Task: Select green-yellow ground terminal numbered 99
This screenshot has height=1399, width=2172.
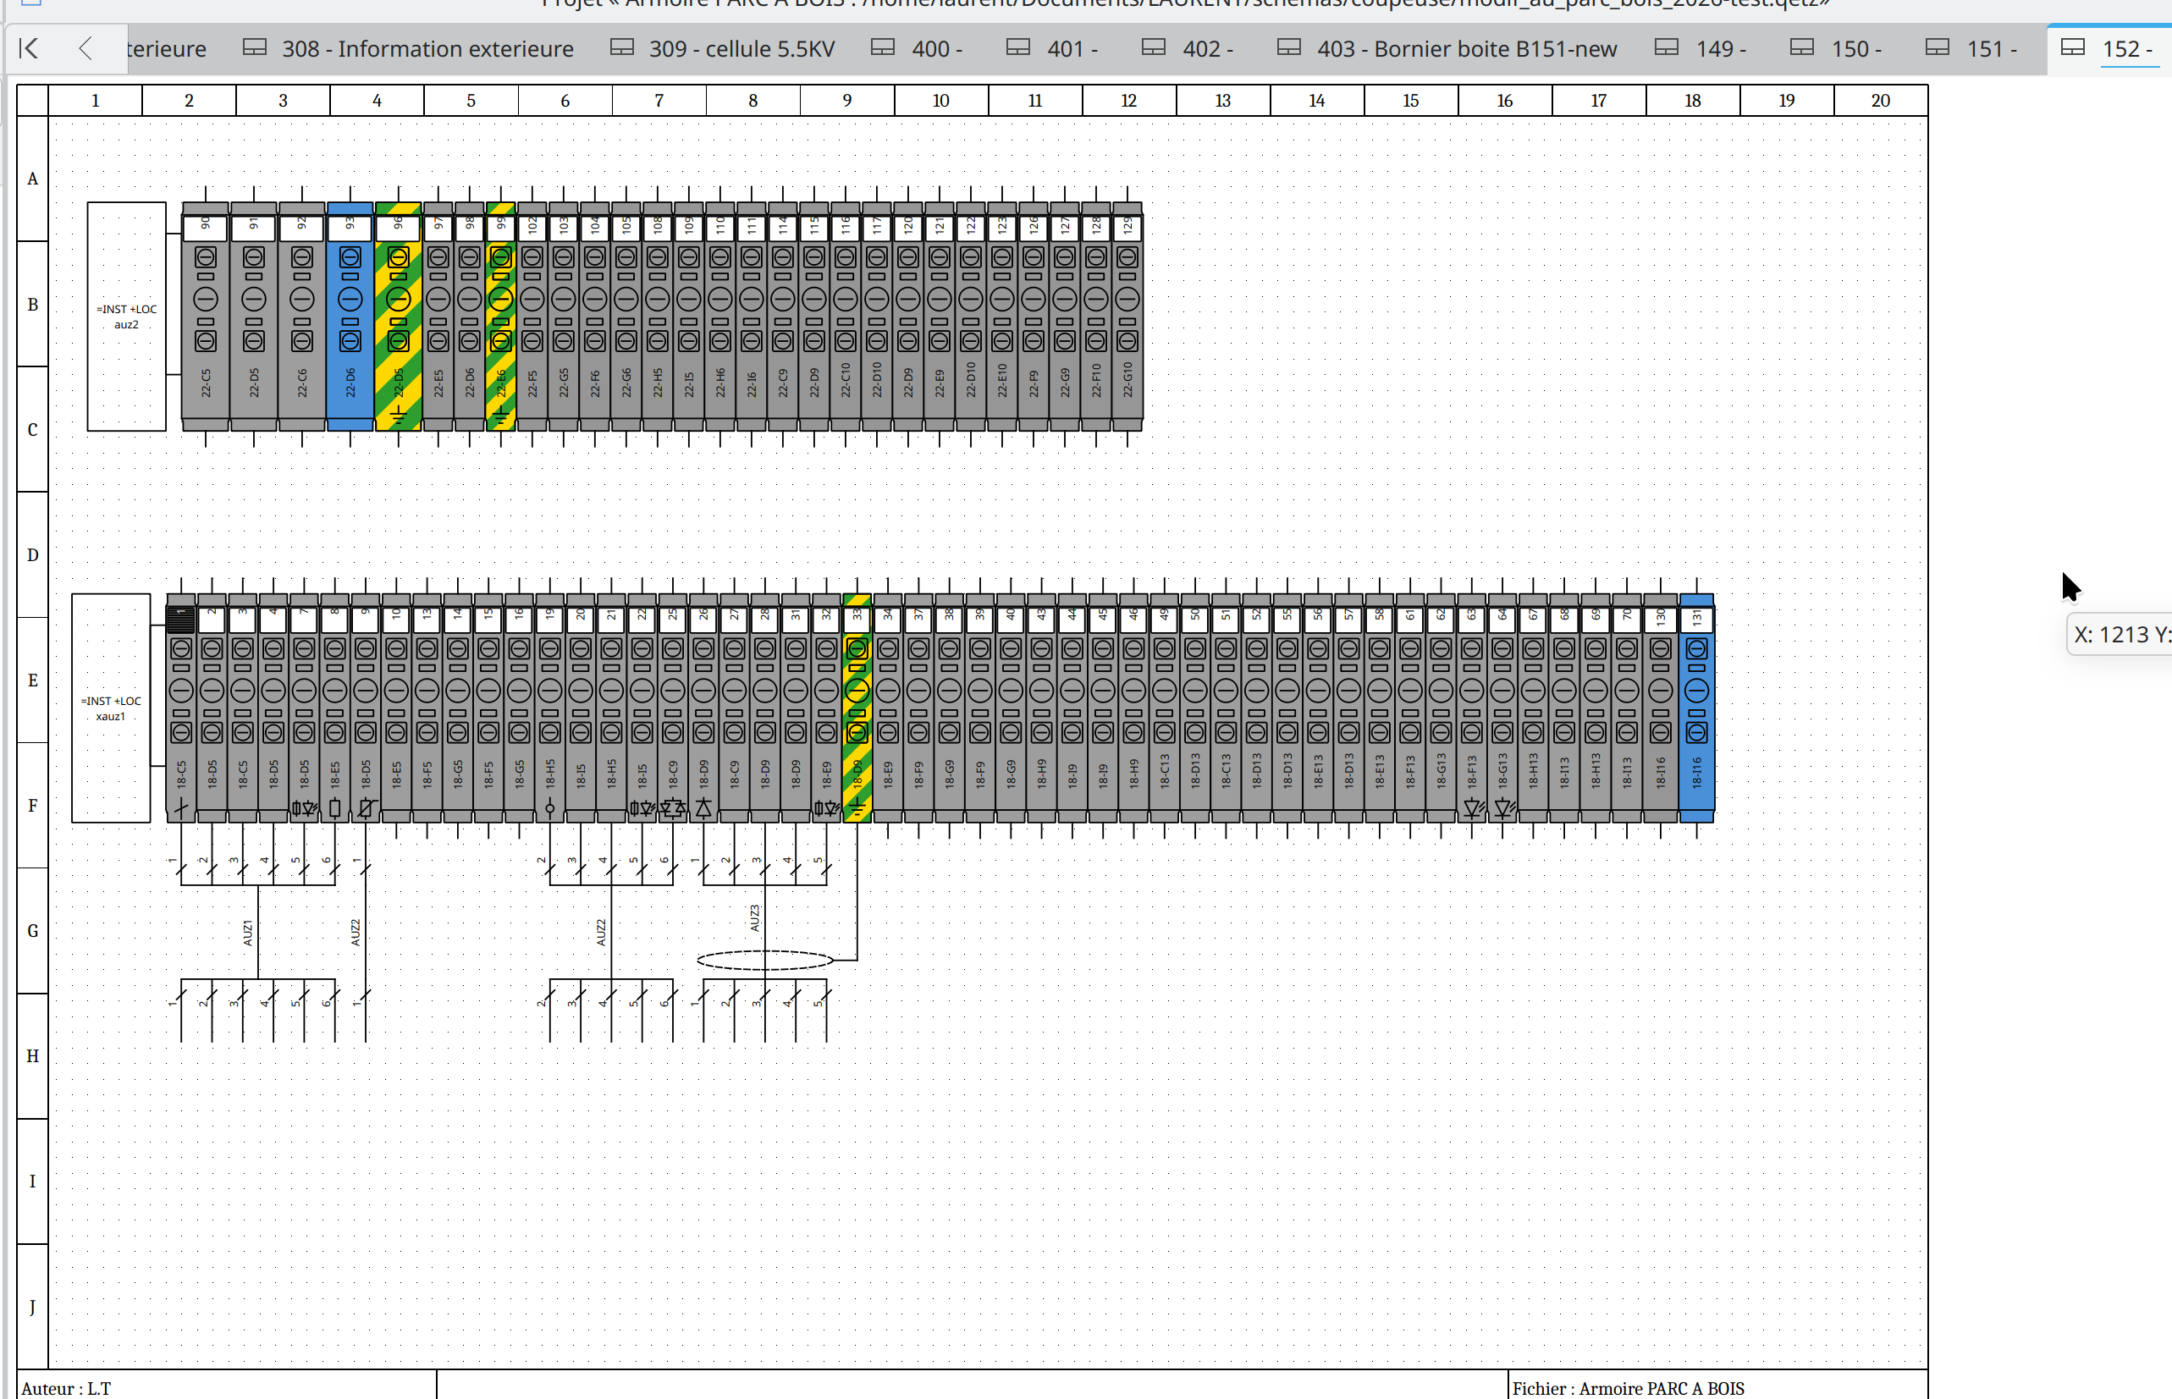Action: (500, 317)
